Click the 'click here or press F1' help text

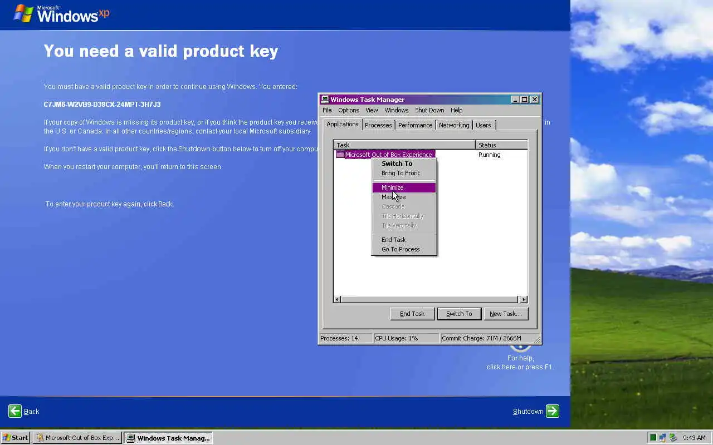[520, 367]
